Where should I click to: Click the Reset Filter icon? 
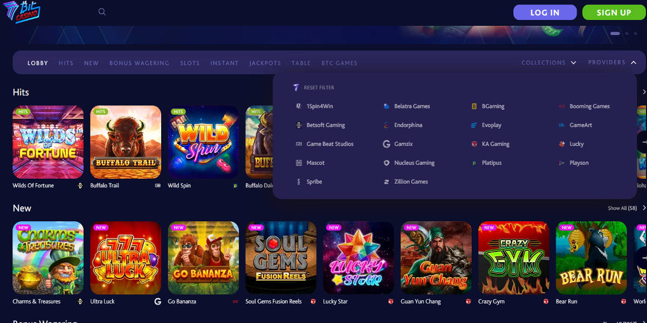pos(296,87)
